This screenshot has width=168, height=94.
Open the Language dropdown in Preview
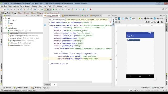159,19
